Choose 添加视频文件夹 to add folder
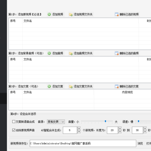151x151 pixels. [81, 14]
